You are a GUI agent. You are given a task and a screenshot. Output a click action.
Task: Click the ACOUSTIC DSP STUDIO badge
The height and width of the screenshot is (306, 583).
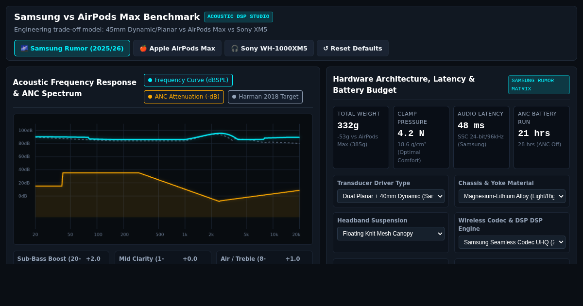[x=239, y=17]
